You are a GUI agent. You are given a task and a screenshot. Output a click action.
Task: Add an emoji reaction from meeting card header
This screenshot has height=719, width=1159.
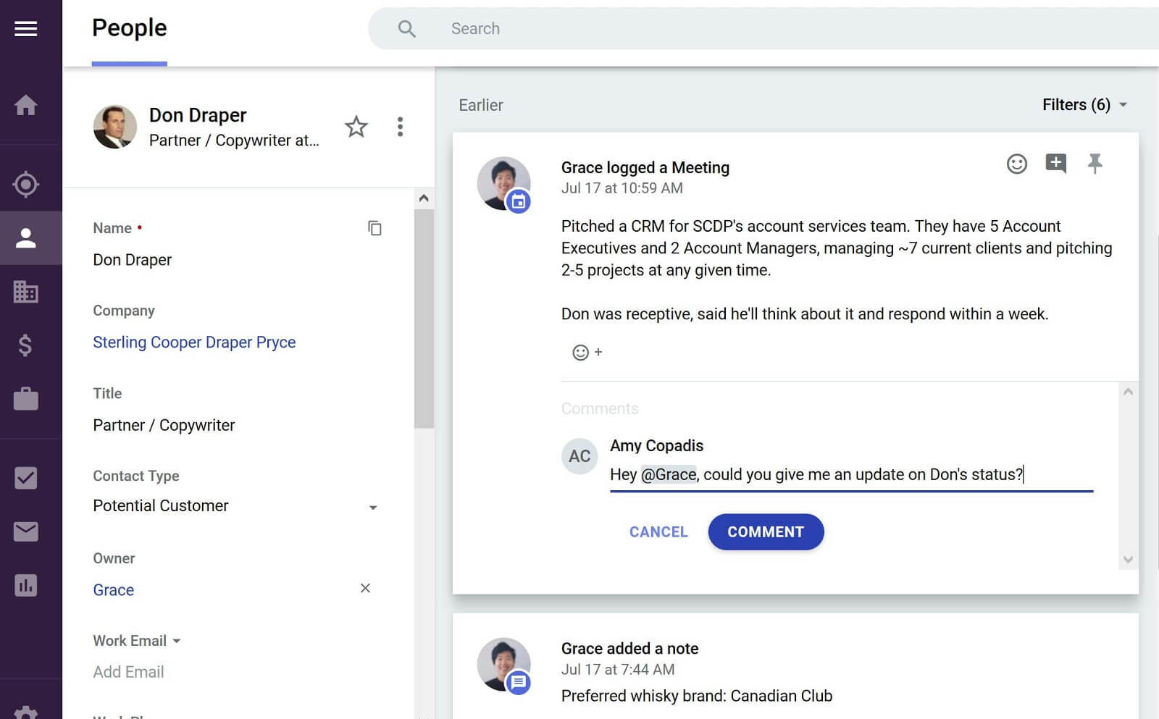(x=1017, y=164)
